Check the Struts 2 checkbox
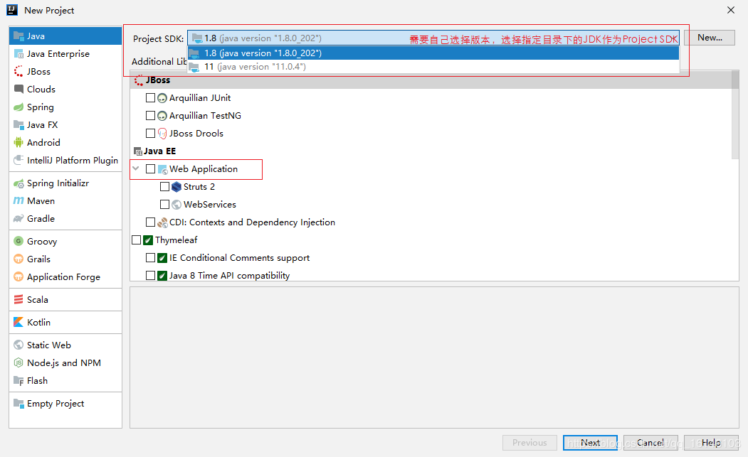The width and height of the screenshot is (748, 457). pos(164,187)
